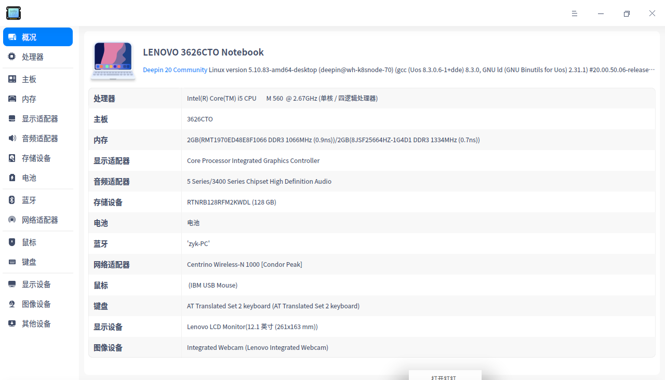
Task: Click the 存储设备 label cell in overview table
Action: (135, 202)
